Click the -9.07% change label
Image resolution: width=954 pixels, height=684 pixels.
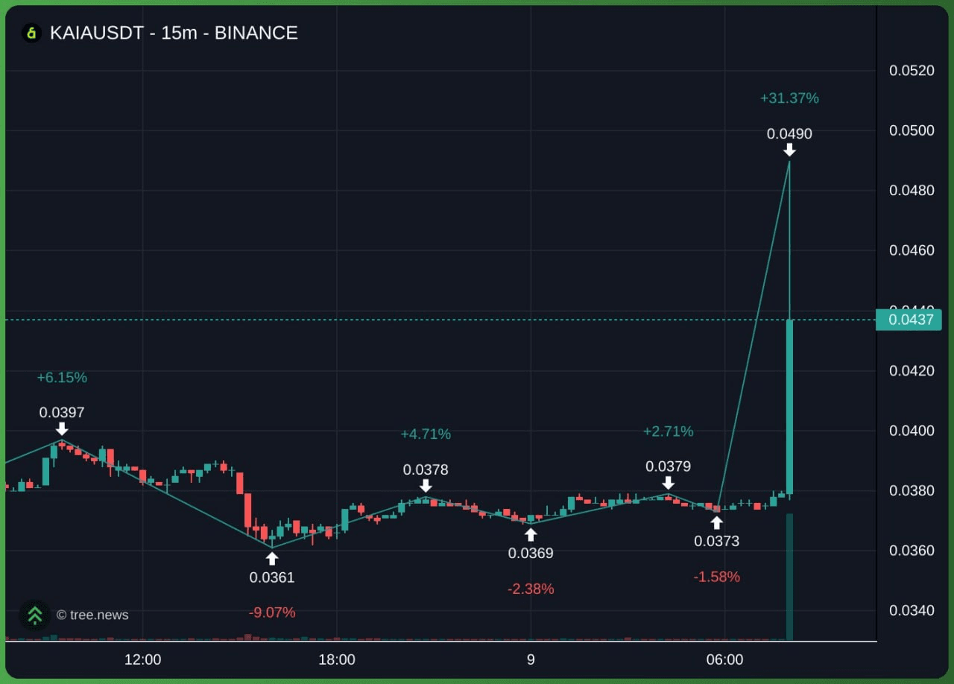(x=272, y=612)
